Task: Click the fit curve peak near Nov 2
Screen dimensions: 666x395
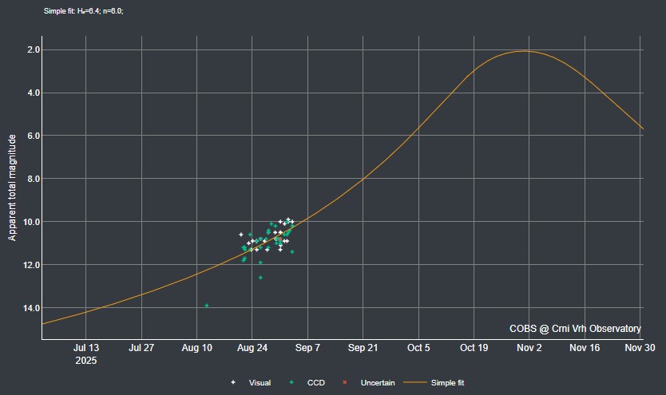Action: click(522, 51)
